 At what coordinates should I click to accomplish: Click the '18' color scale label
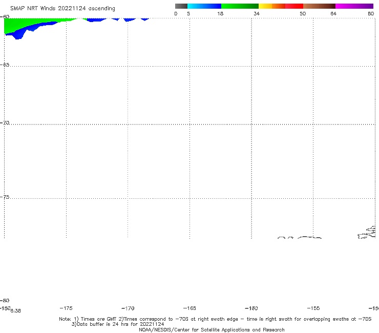pyautogui.click(x=220, y=13)
